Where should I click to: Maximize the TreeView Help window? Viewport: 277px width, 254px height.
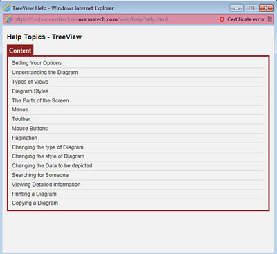point(251,8)
